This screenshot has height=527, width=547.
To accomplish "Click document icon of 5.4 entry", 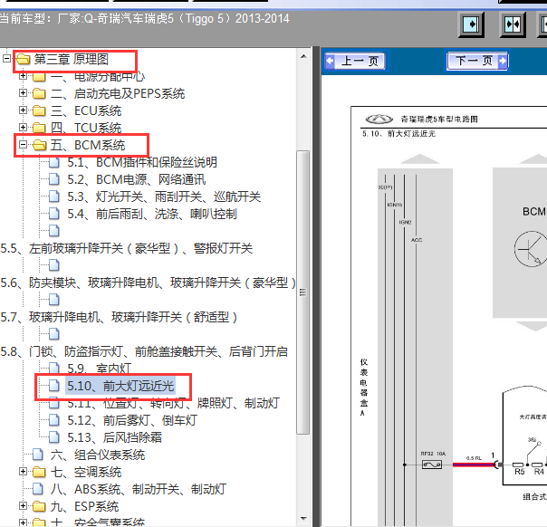I will point(53,214).
